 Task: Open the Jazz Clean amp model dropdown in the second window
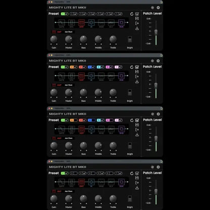(69, 85)
